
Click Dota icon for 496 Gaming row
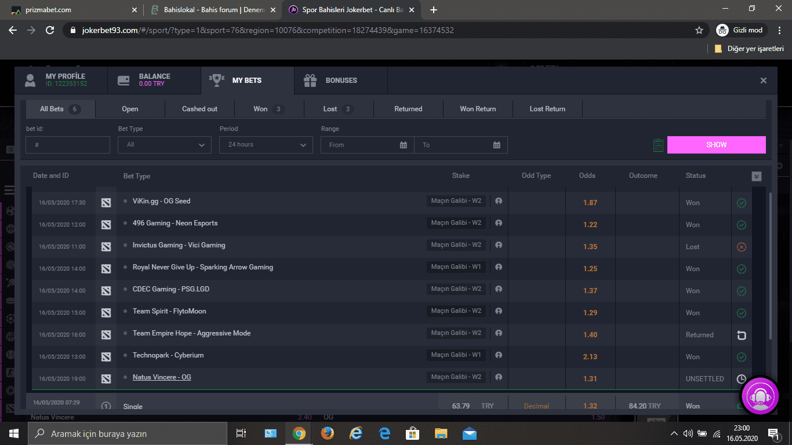point(106,224)
